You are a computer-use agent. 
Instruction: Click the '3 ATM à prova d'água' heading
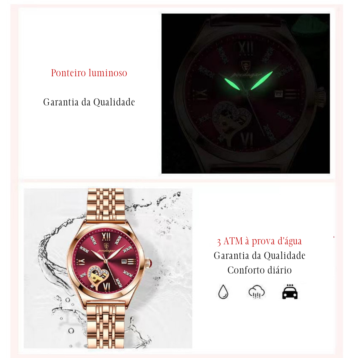259,241
